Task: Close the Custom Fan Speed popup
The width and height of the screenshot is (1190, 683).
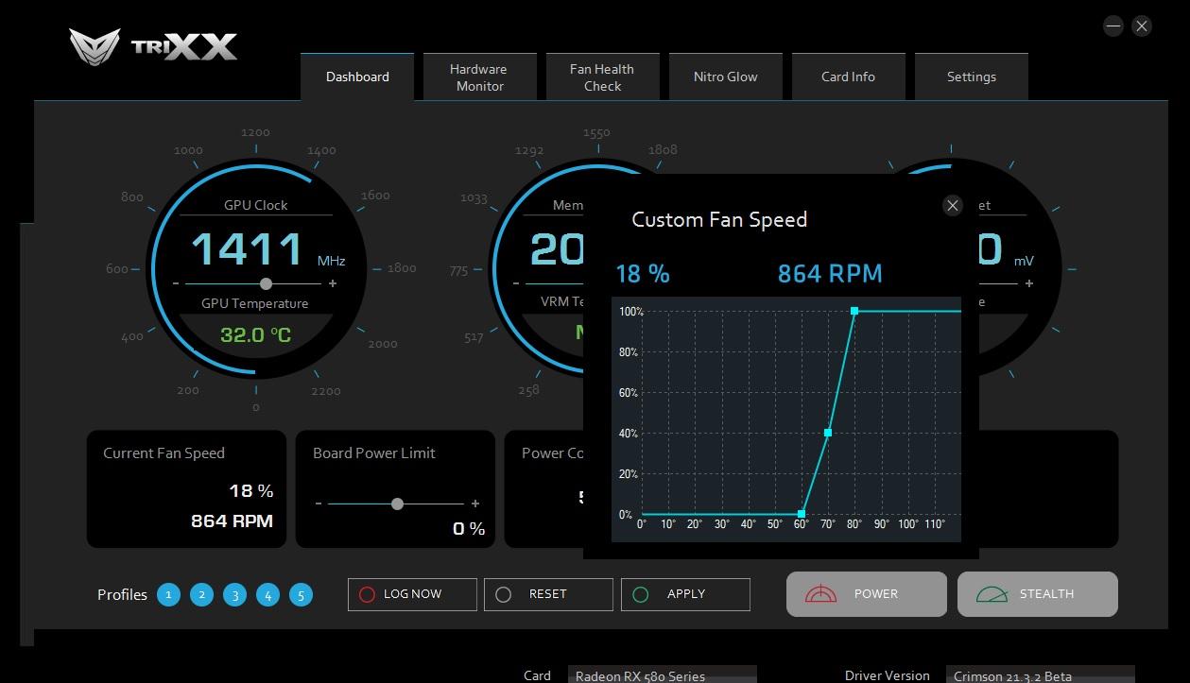Action: coord(953,205)
